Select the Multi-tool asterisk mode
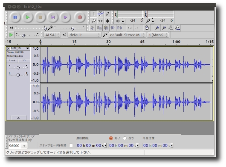226x167 pixels. (x=107, y=21)
